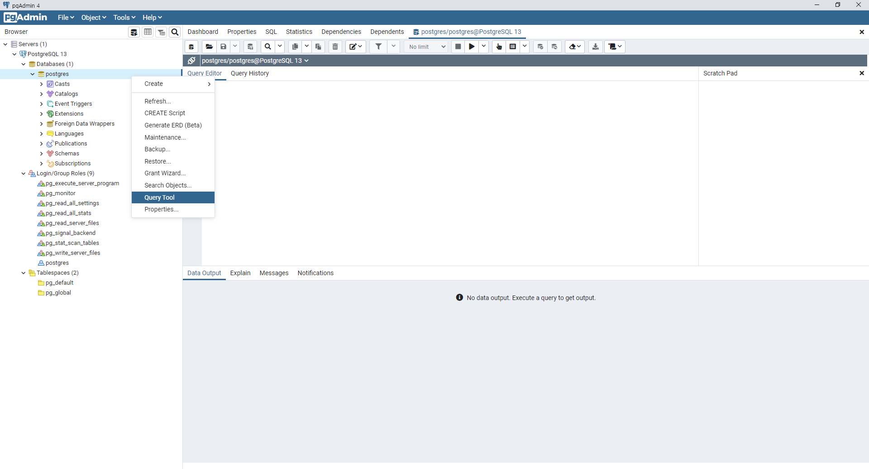The width and height of the screenshot is (869, 469).
Task: Click the Query Tool icon in Browser header
Action: (x=134, y=32)
